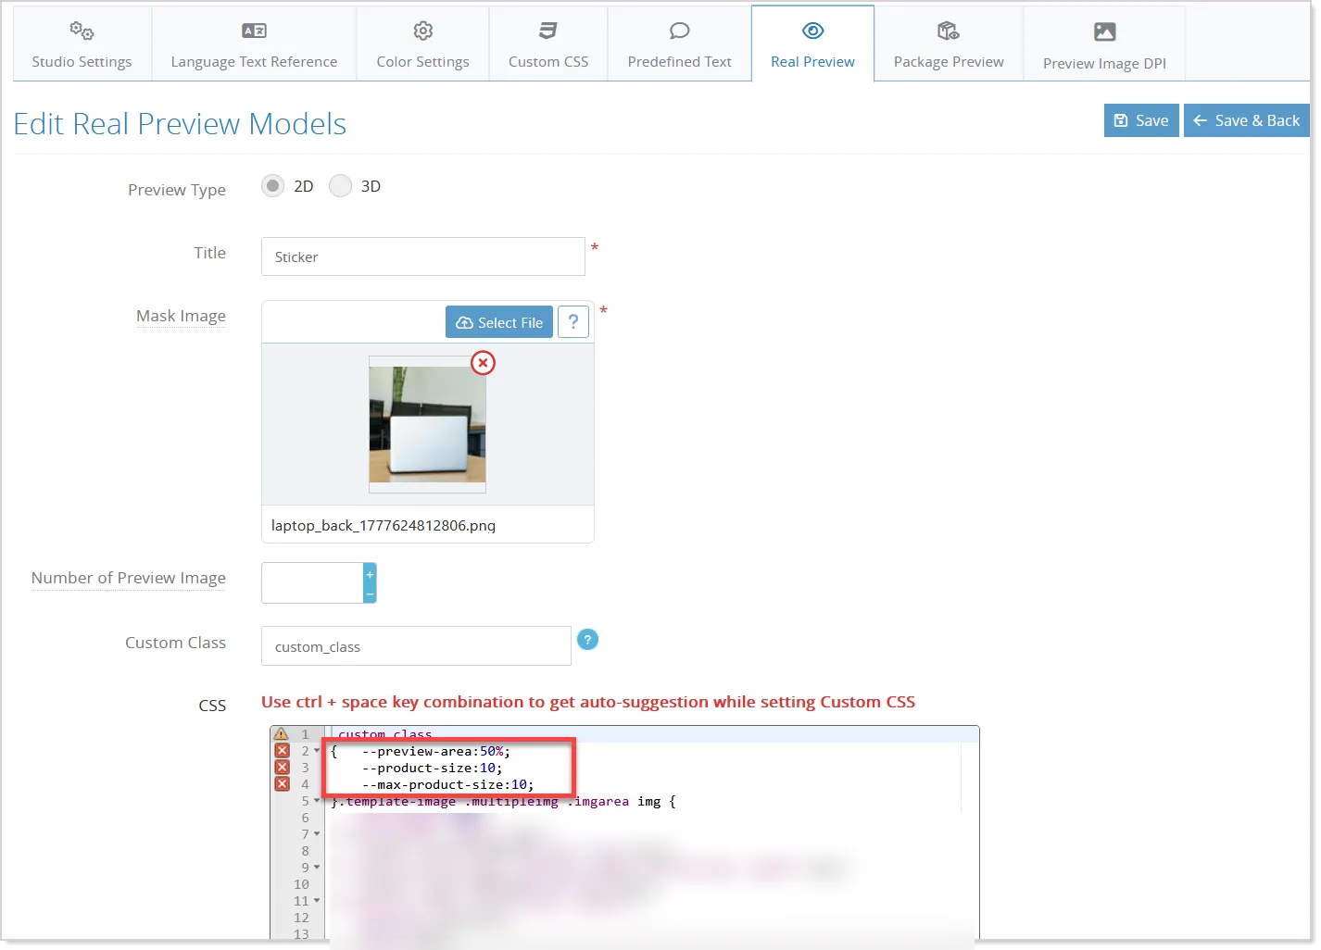This screenshot has width=1321, height=950.
Task: Select the 3D preview type
Action: point(340,186)
